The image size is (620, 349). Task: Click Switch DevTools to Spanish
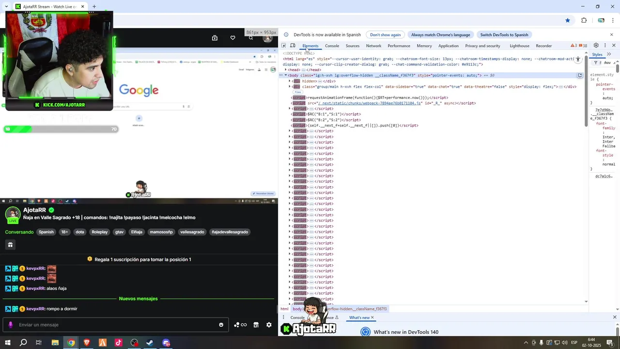point(504,35)
